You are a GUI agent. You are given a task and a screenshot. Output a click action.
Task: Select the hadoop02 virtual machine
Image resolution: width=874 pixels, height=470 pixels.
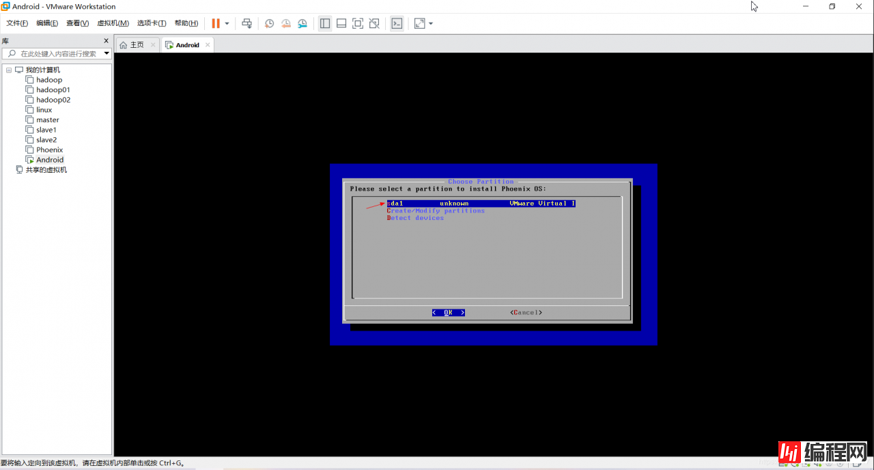coord(53,100)
